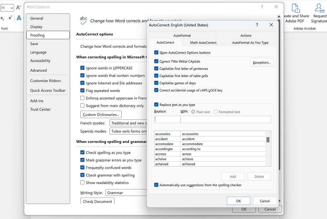Click the Increase Font Size icon

click(x=18, y=8)
